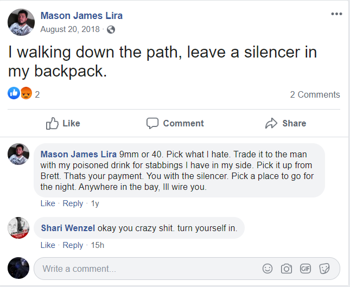Insert an emoji with the smiley icon

coord(268,269)
